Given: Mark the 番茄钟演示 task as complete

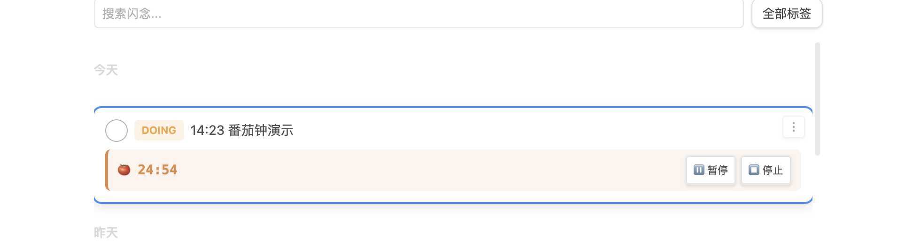Looking at the screenshot, I should 116,131.
